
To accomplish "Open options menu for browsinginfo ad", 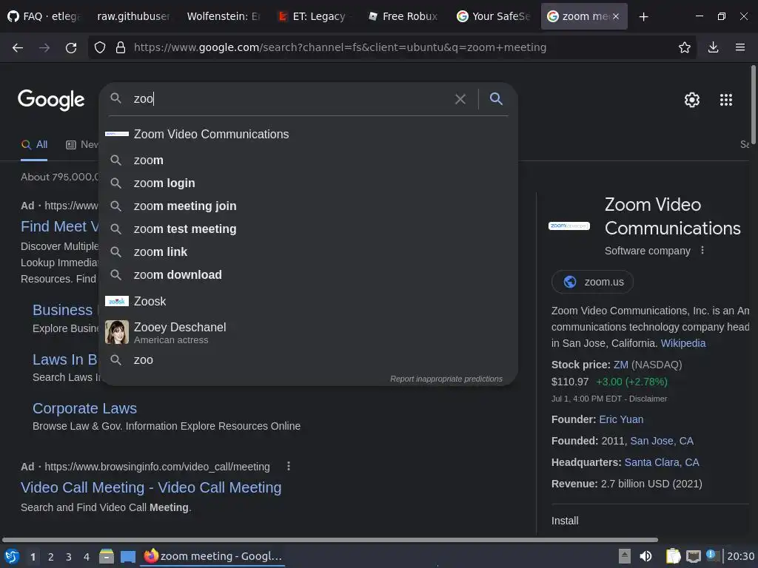I will (289, 466).
